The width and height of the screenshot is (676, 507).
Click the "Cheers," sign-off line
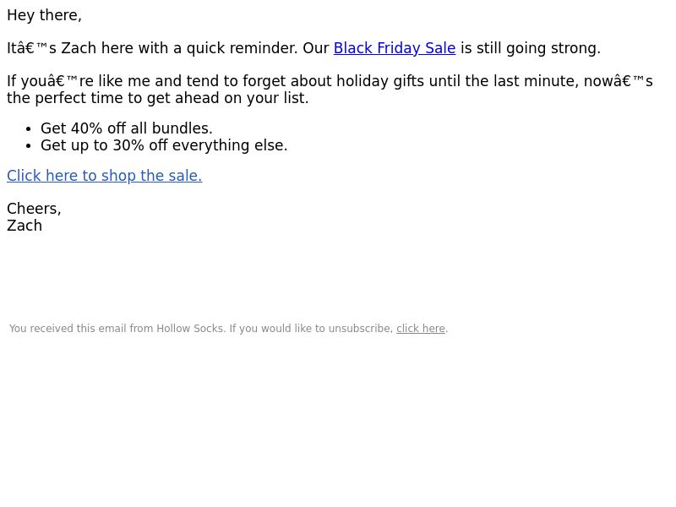[x=34, y=209]
